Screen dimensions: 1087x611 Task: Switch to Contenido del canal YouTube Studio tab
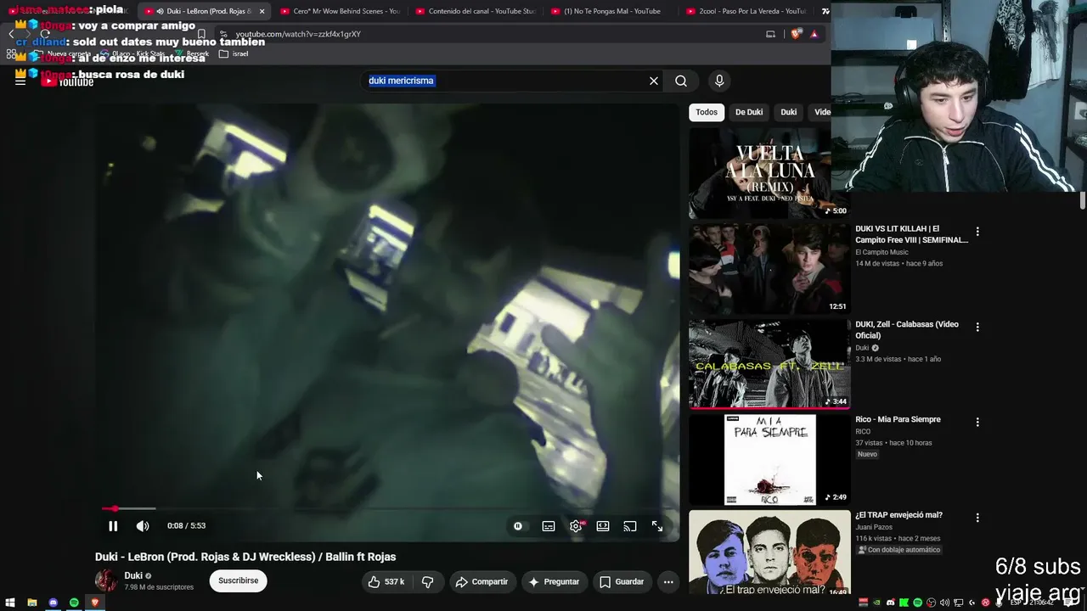click(476, 11)
